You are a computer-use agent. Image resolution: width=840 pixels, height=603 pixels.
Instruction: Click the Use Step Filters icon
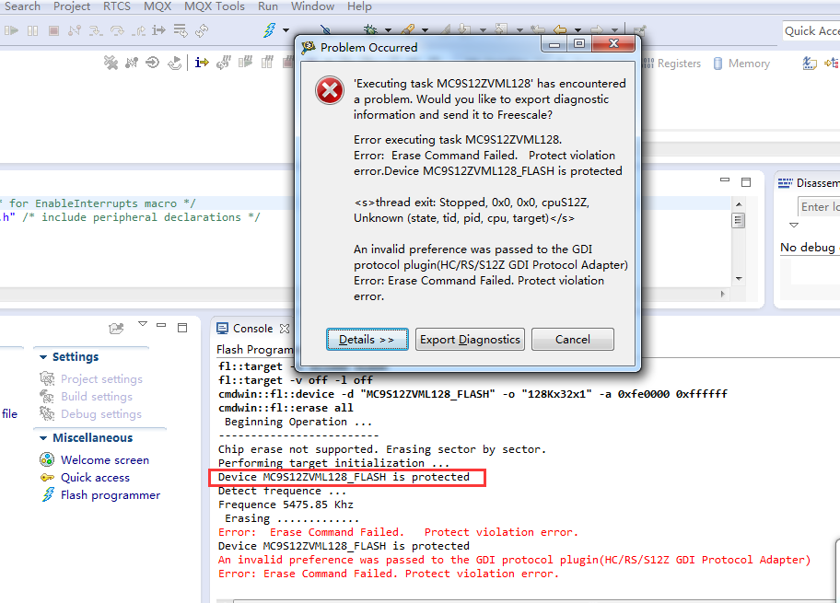(x=181, y=30)
